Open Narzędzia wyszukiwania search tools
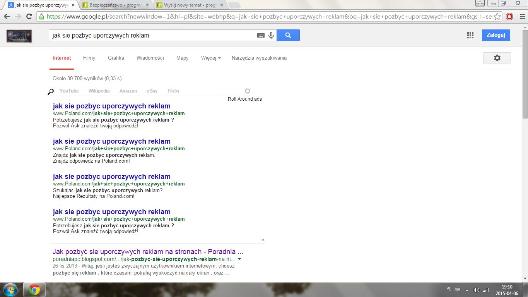 pyautogui.click(x=259, y=58)
